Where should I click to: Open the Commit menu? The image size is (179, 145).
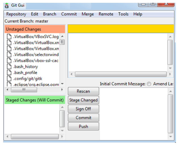pos(69,14)
